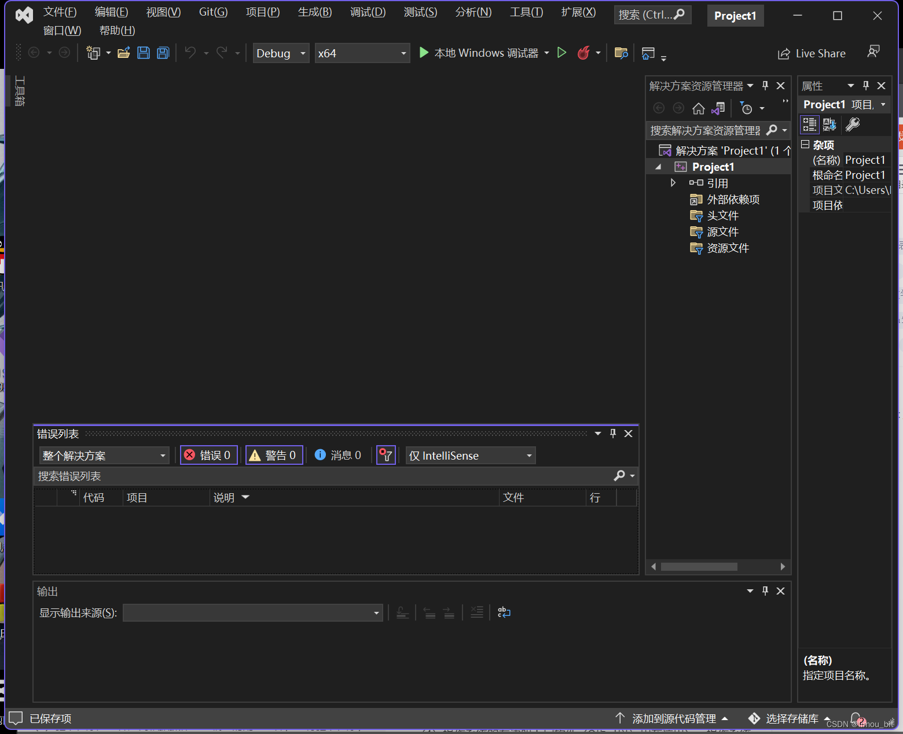This screenshot has height=734, width=903.
Task: Toggle the Messages 0 filter button
Action: tap(339, 456)
